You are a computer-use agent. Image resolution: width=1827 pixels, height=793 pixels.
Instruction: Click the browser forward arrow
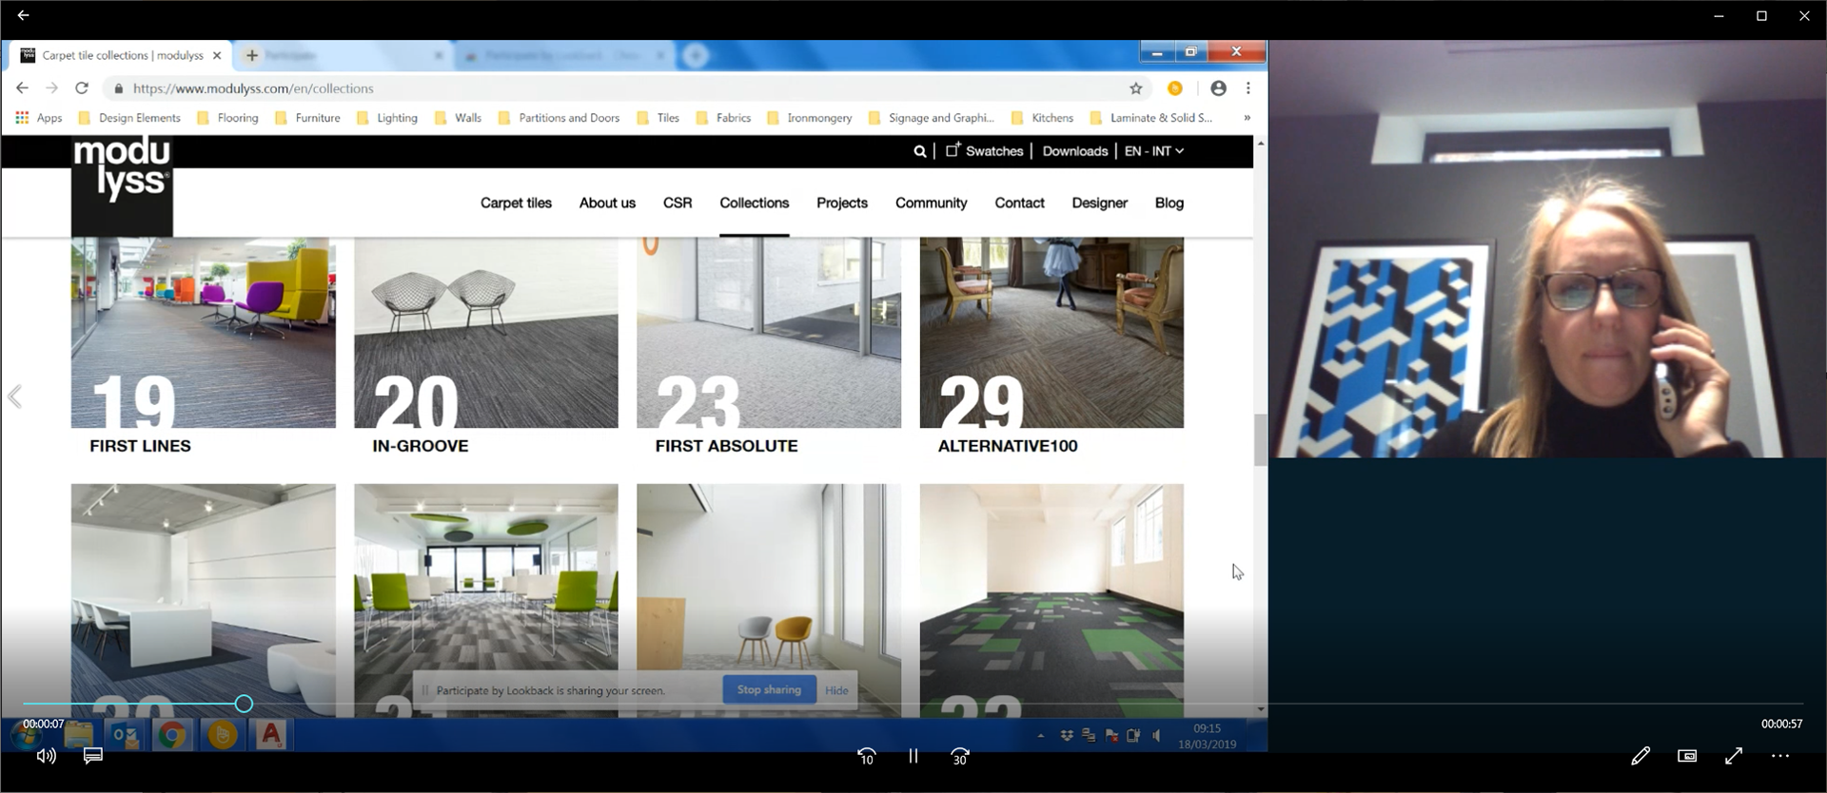(52, 88)
